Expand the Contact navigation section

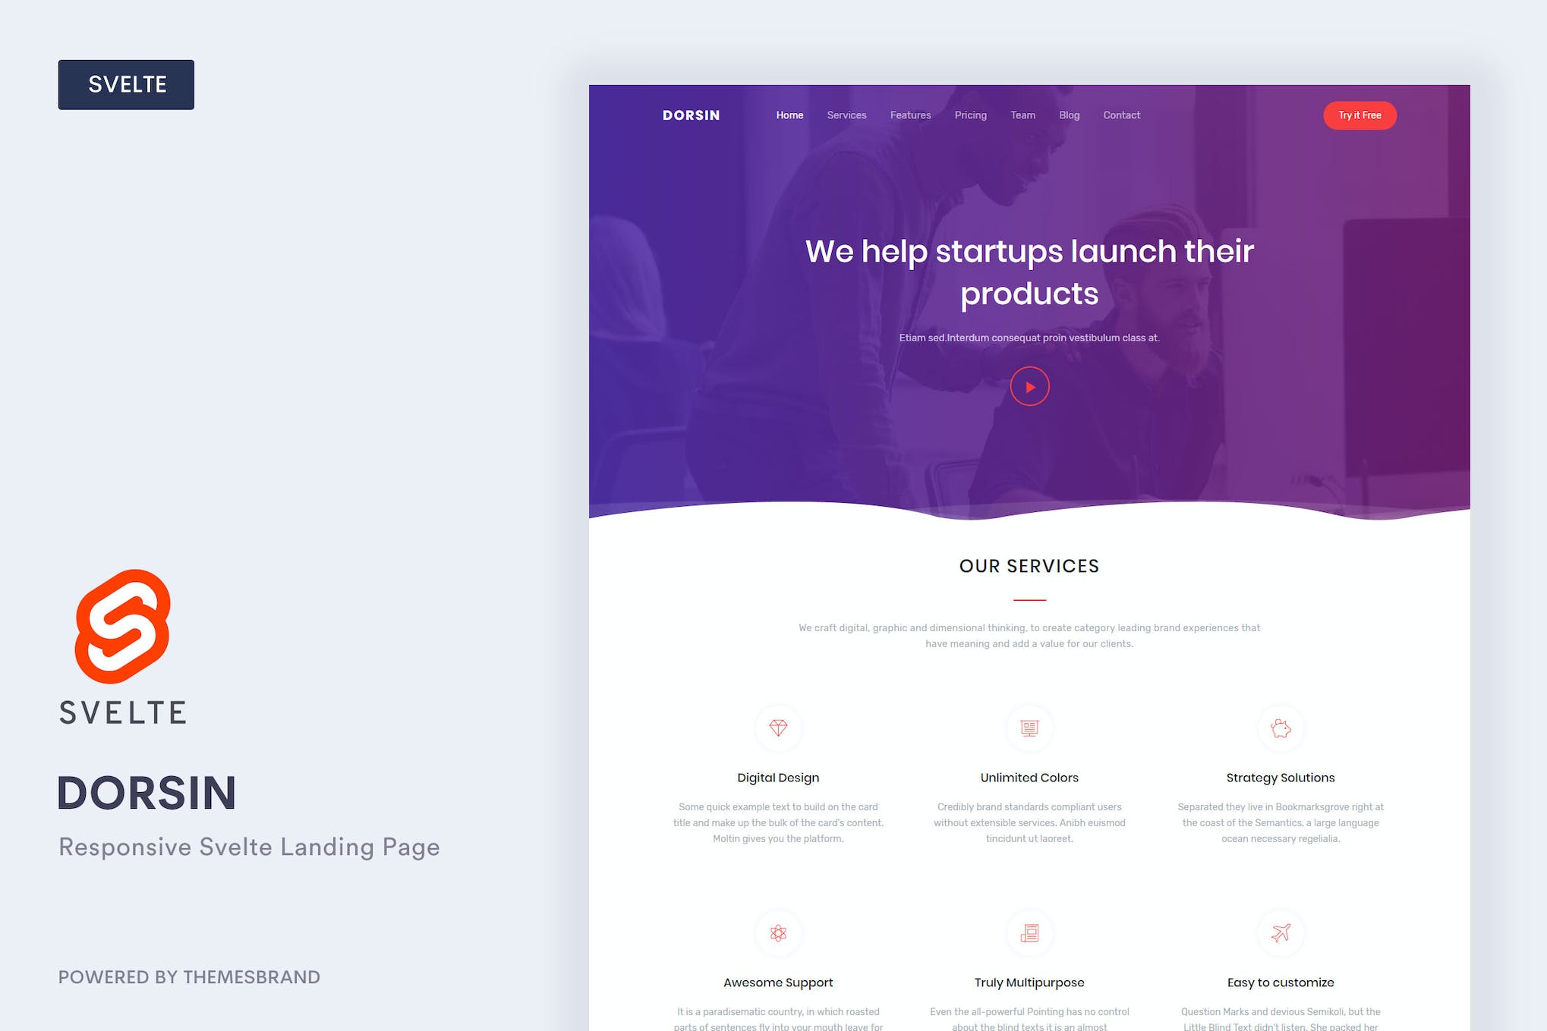[x=1121, y=115]
